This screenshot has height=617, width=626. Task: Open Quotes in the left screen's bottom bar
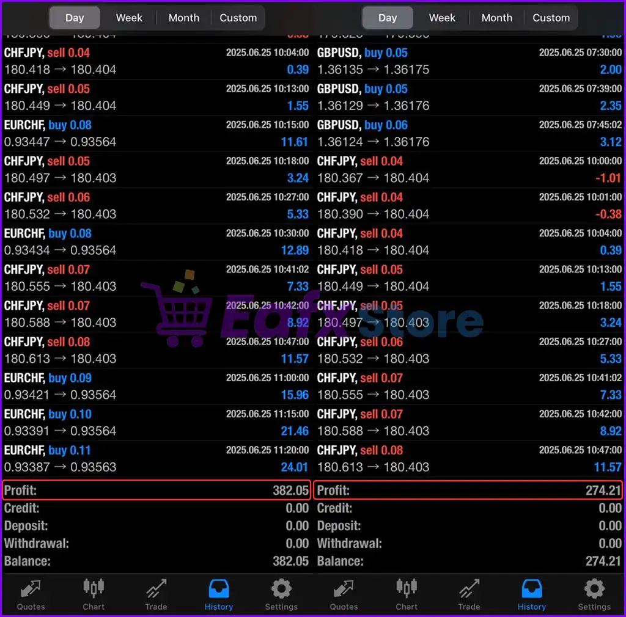tap(31, 594)
